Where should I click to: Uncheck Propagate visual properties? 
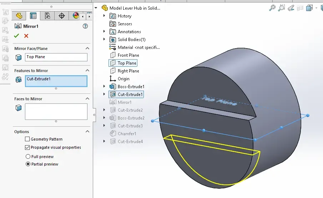(x=27, y=147)
